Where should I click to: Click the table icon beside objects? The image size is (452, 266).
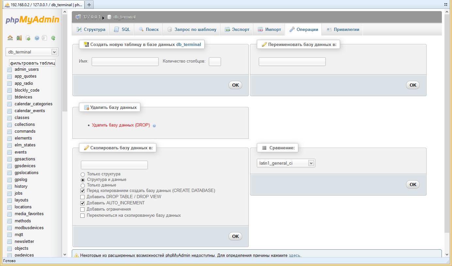(x=9, y=248)
